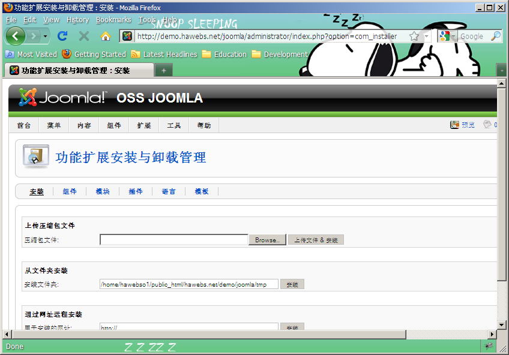Bookmark this page with the star icon

tap(414, 36)
